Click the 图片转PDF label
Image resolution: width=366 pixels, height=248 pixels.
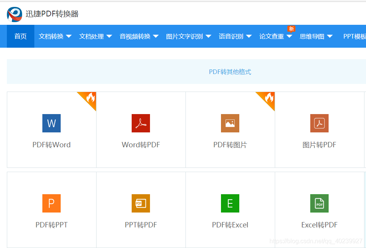click(x=319, y=145)
